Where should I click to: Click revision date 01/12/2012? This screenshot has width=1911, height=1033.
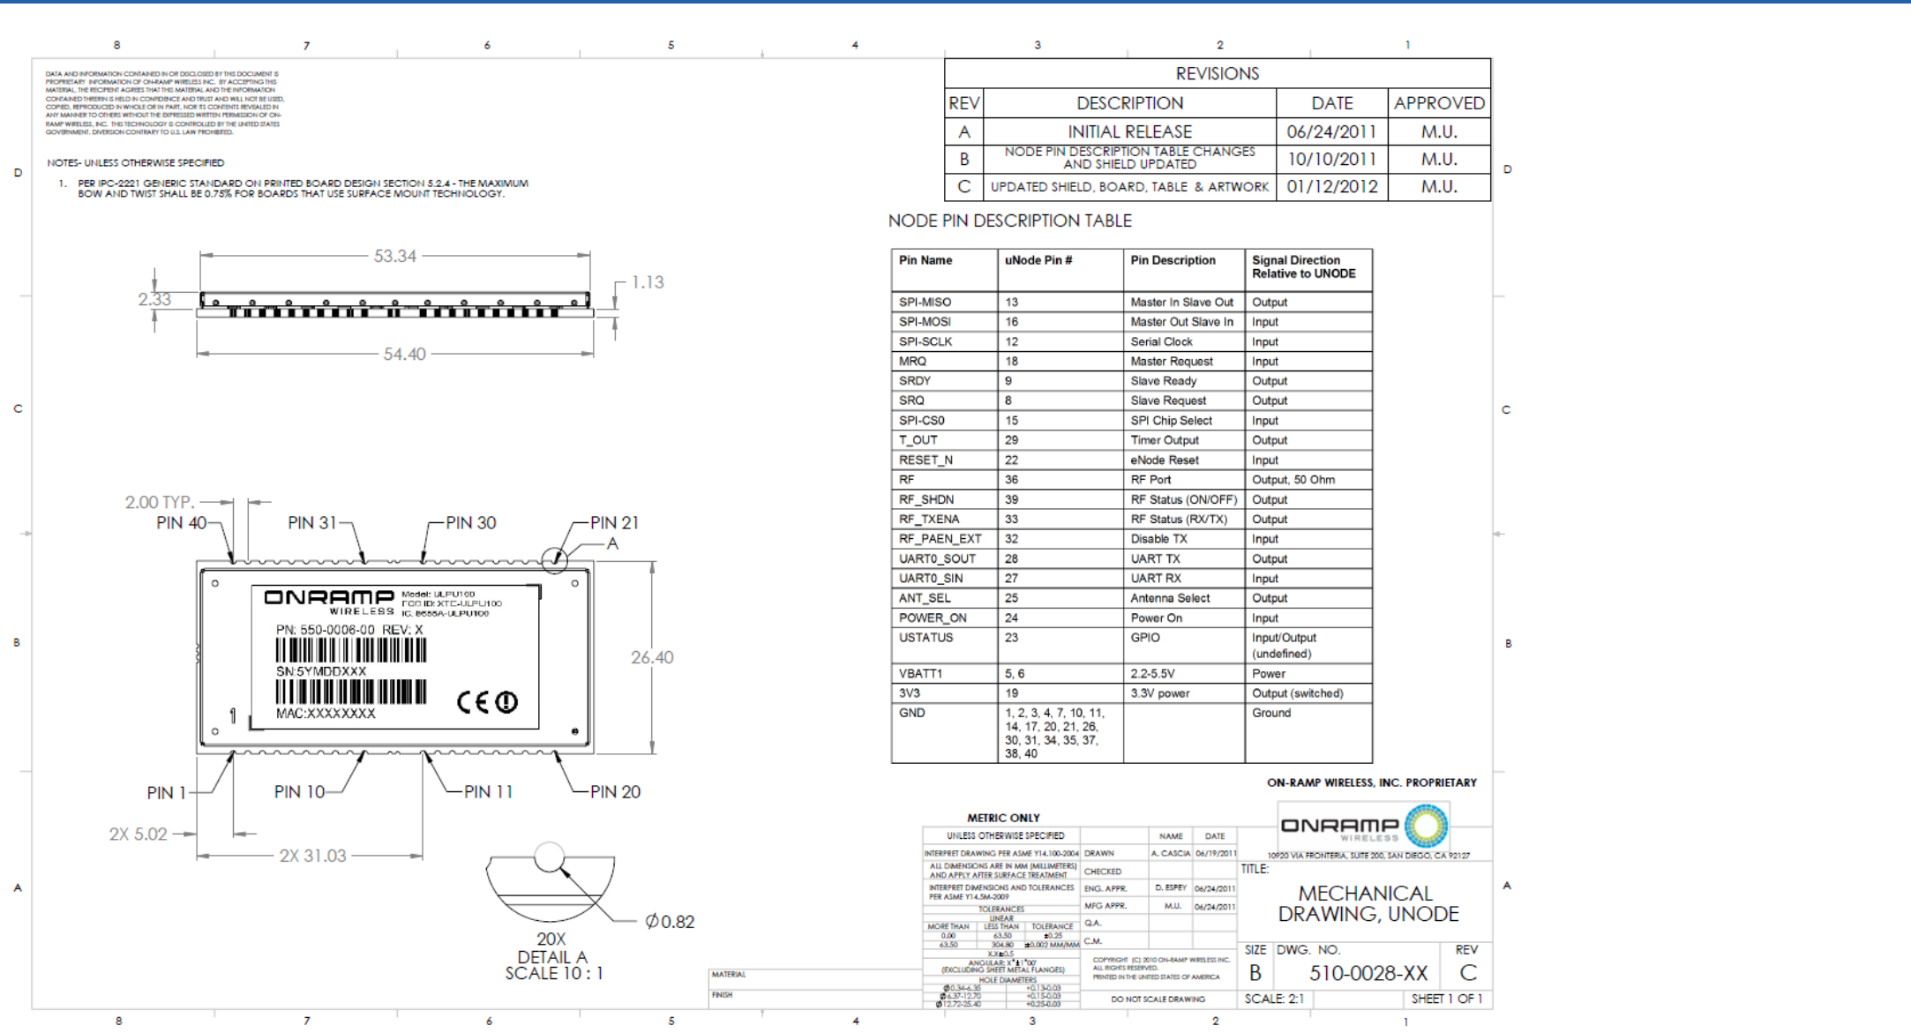pos(1331,186)
